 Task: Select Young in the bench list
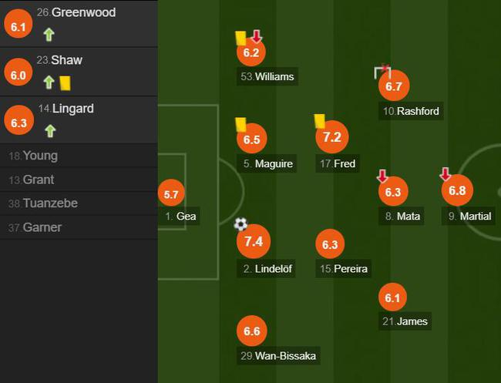[40, 156]
